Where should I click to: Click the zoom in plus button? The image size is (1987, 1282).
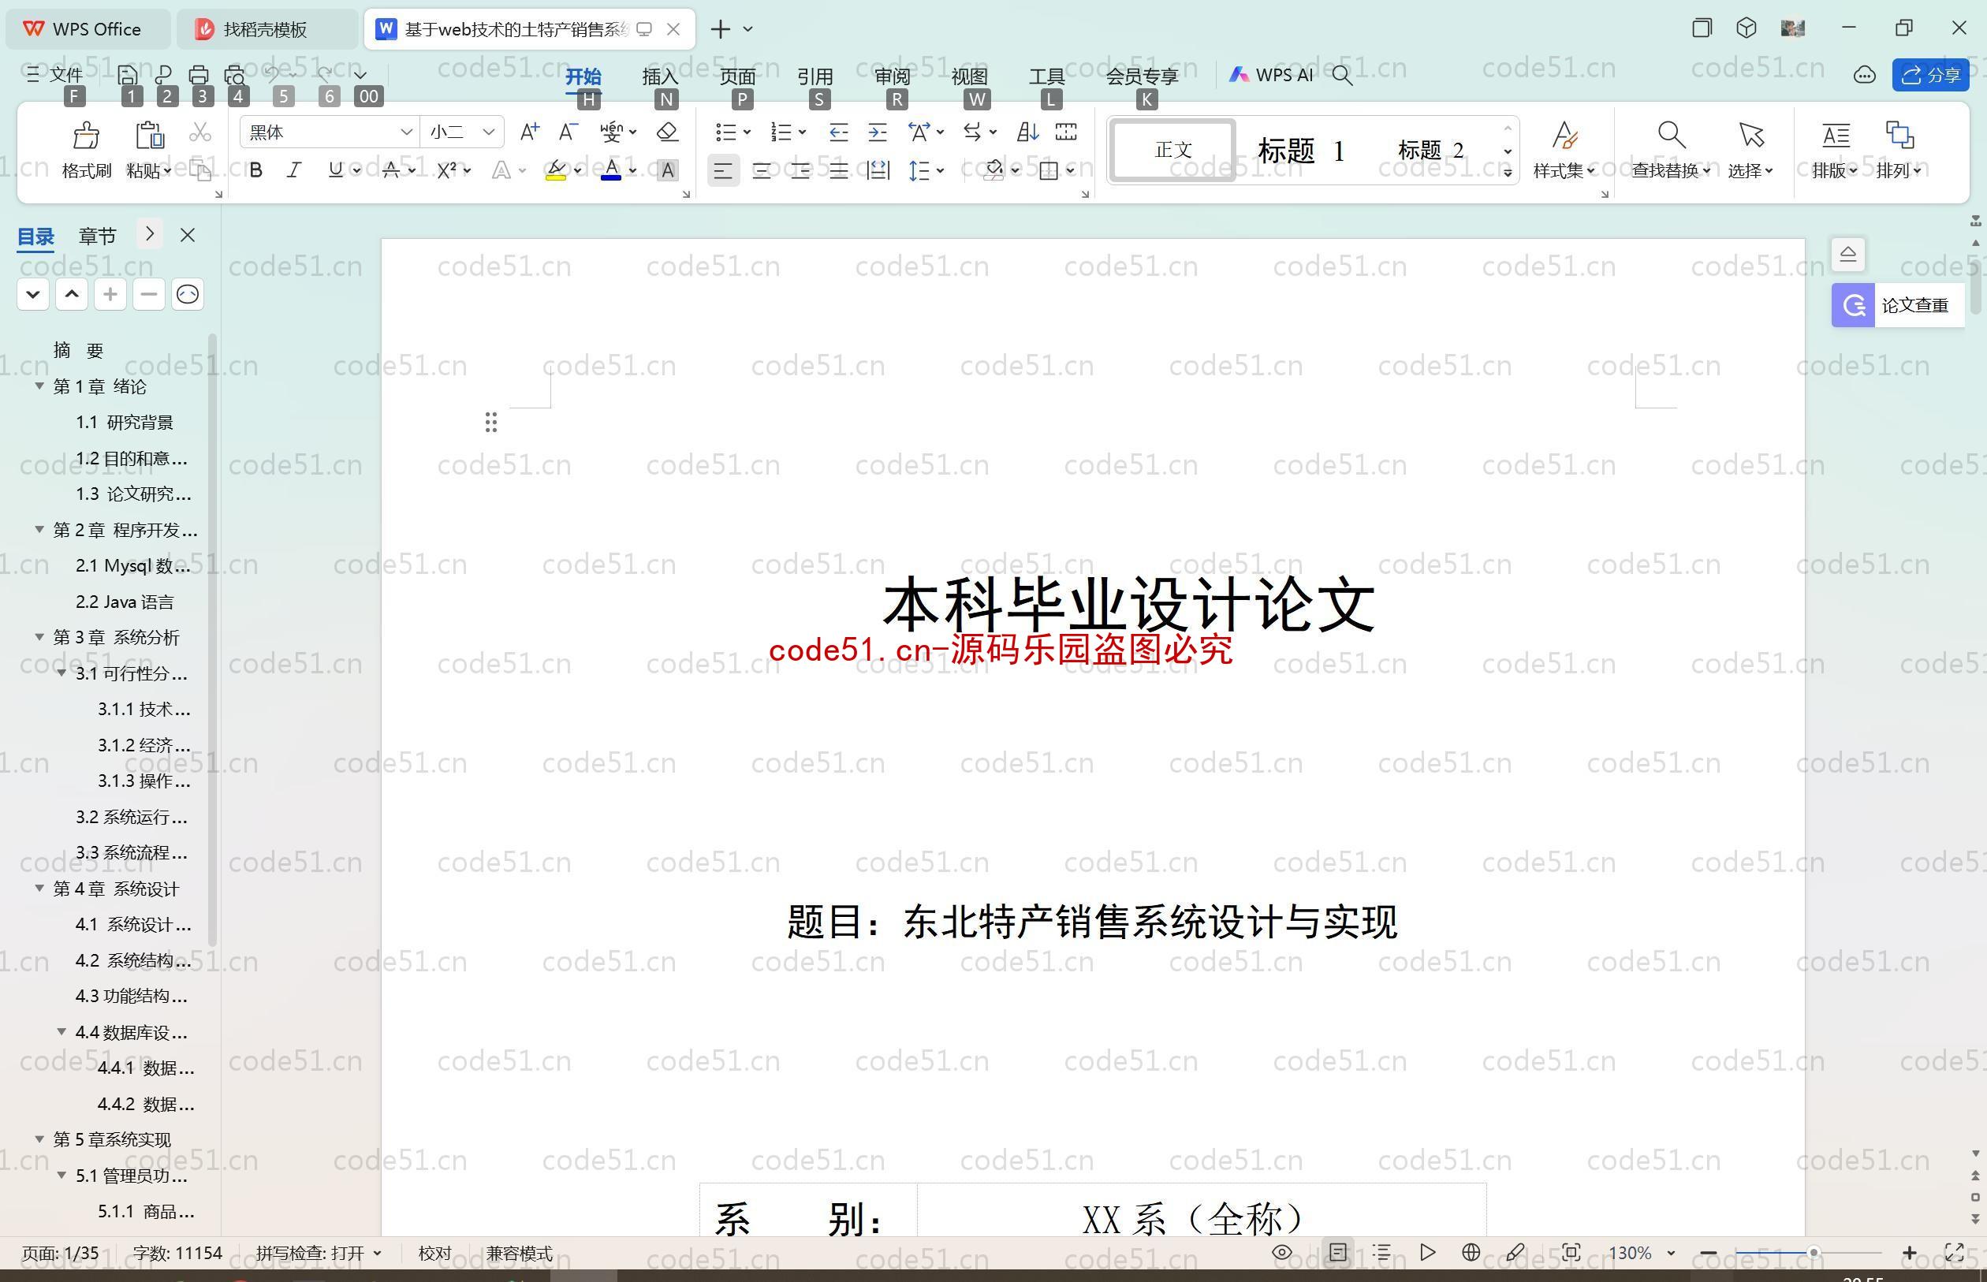1910,1253
